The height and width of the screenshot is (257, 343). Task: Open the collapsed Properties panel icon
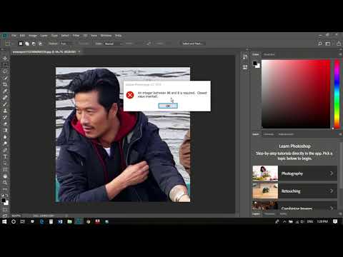[x=245, y=67]
